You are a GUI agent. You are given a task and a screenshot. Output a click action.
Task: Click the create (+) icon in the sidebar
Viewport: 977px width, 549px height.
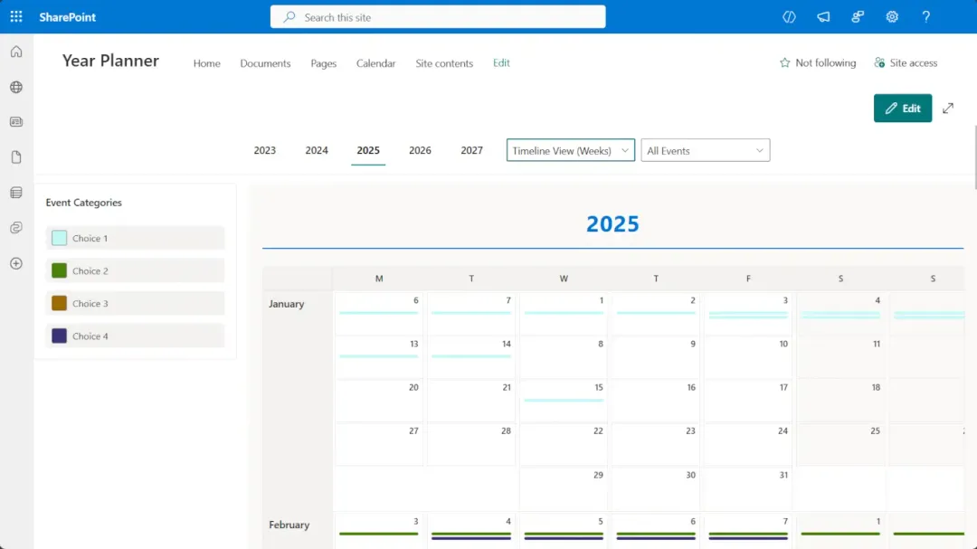15,263
